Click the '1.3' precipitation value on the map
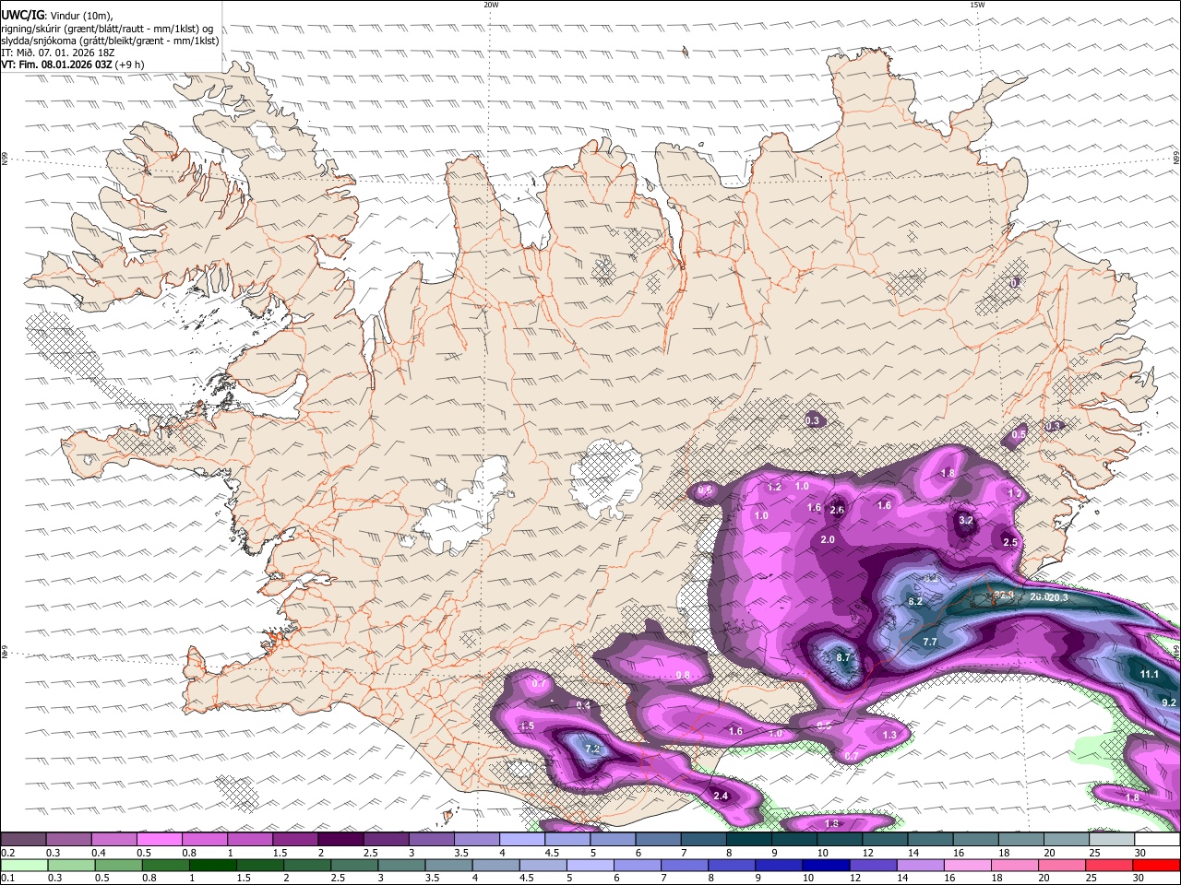 [889, 735]
